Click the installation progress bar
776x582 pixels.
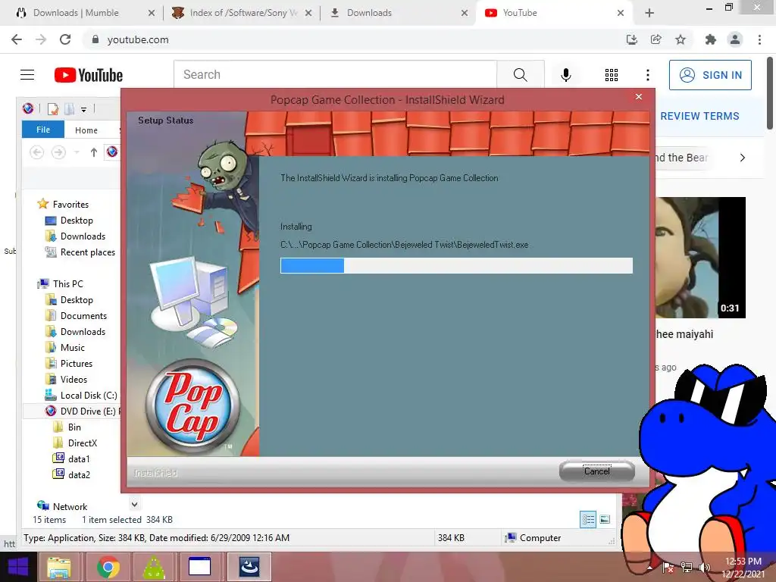[456, 265]
